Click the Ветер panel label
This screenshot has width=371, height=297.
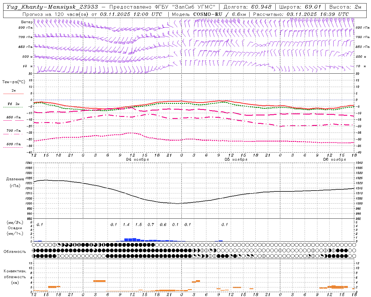pyautogui.click(x=27, y=22)
